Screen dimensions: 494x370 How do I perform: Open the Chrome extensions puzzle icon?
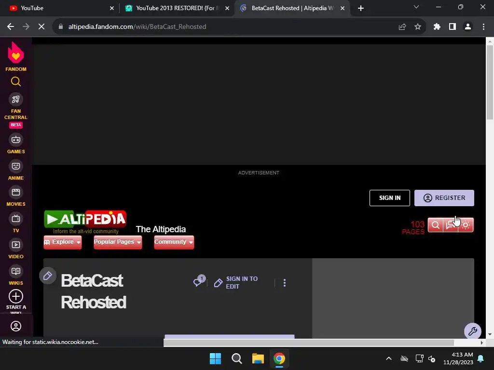pos(437,27)
